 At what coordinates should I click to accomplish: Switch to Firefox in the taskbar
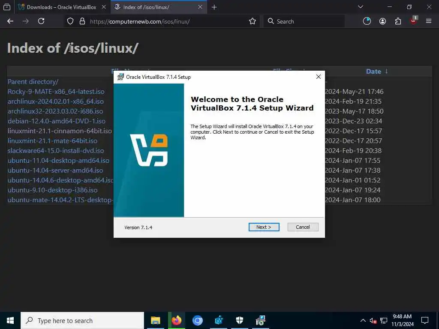[176, 320]
